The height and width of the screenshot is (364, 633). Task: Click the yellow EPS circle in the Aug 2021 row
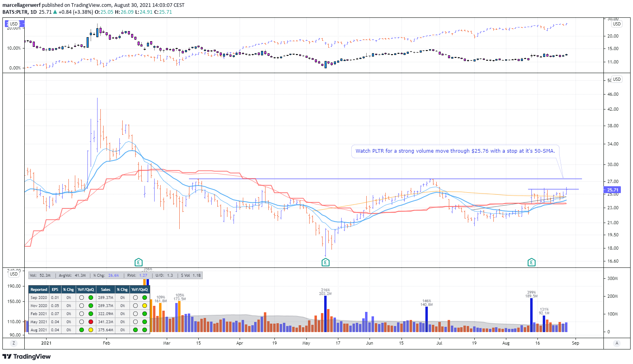pyautogui.click(x=91, y=330)
